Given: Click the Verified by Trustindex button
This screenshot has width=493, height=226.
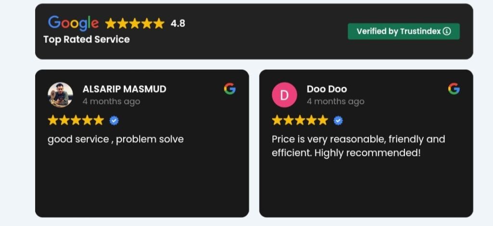Looking at the screenshot, I should click(403, 31).
